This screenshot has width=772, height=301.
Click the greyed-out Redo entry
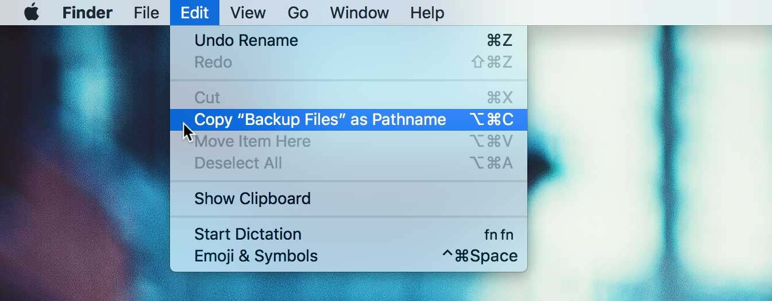[x=213, y=62]
